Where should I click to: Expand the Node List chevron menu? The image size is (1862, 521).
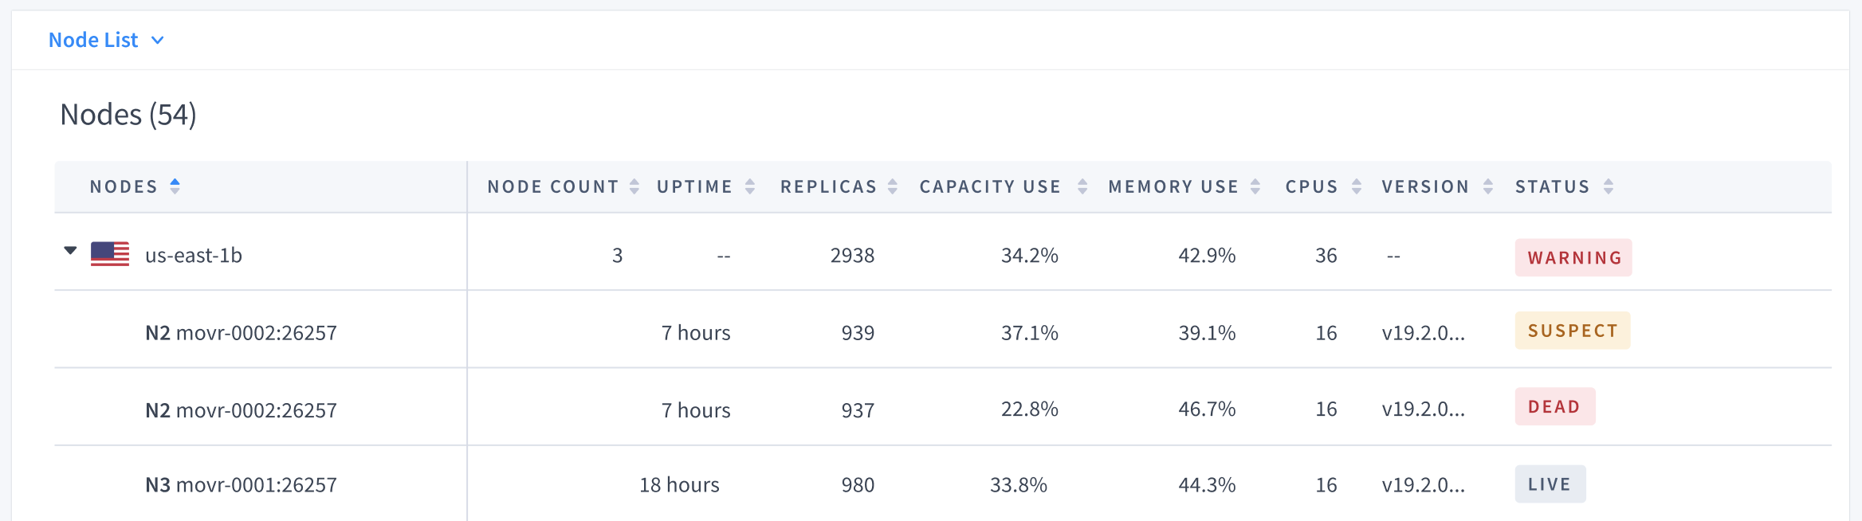coord(156,40)
